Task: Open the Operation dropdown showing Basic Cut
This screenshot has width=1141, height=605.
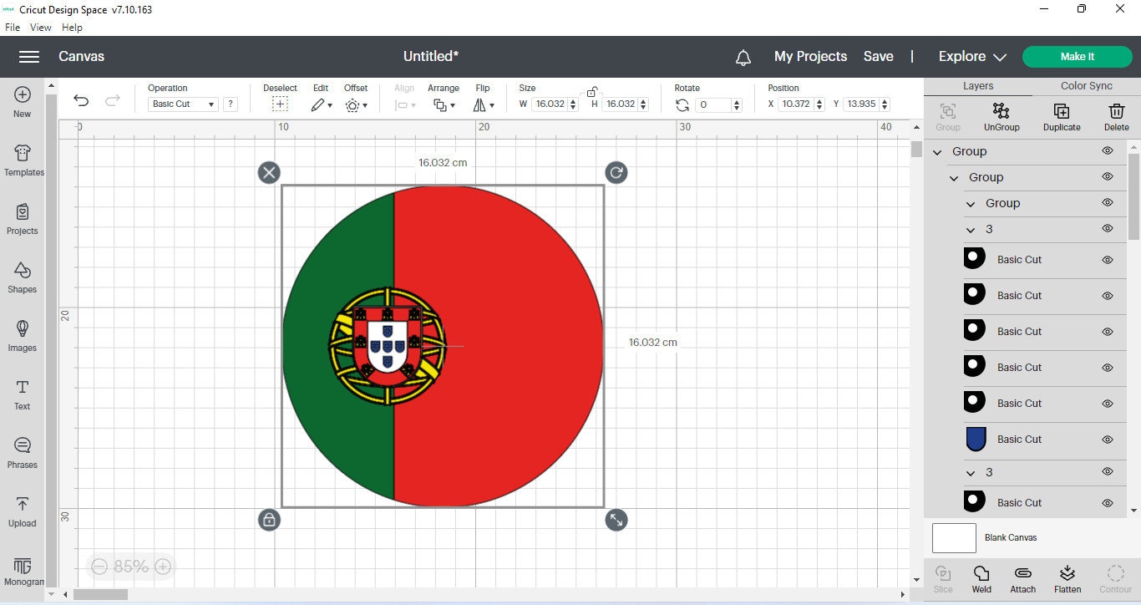Action: tap(182, 104)
